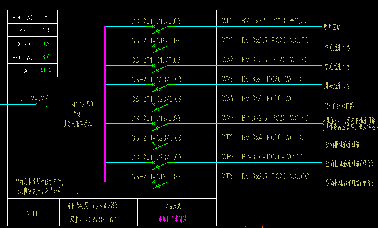
Task: Select the WP2 cable spec BV-3x4-PC20-WC,CC
Action: (x=273, y=157)
